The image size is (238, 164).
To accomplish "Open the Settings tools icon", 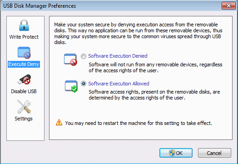I will point(24,107).
